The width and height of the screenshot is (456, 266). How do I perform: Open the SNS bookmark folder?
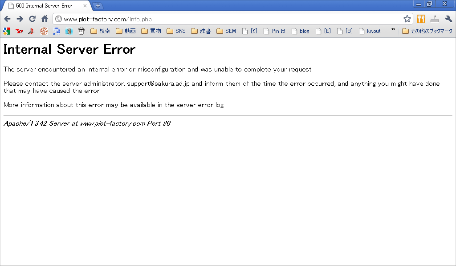coord(176,31)
